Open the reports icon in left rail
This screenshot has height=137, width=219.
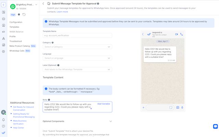4,45
